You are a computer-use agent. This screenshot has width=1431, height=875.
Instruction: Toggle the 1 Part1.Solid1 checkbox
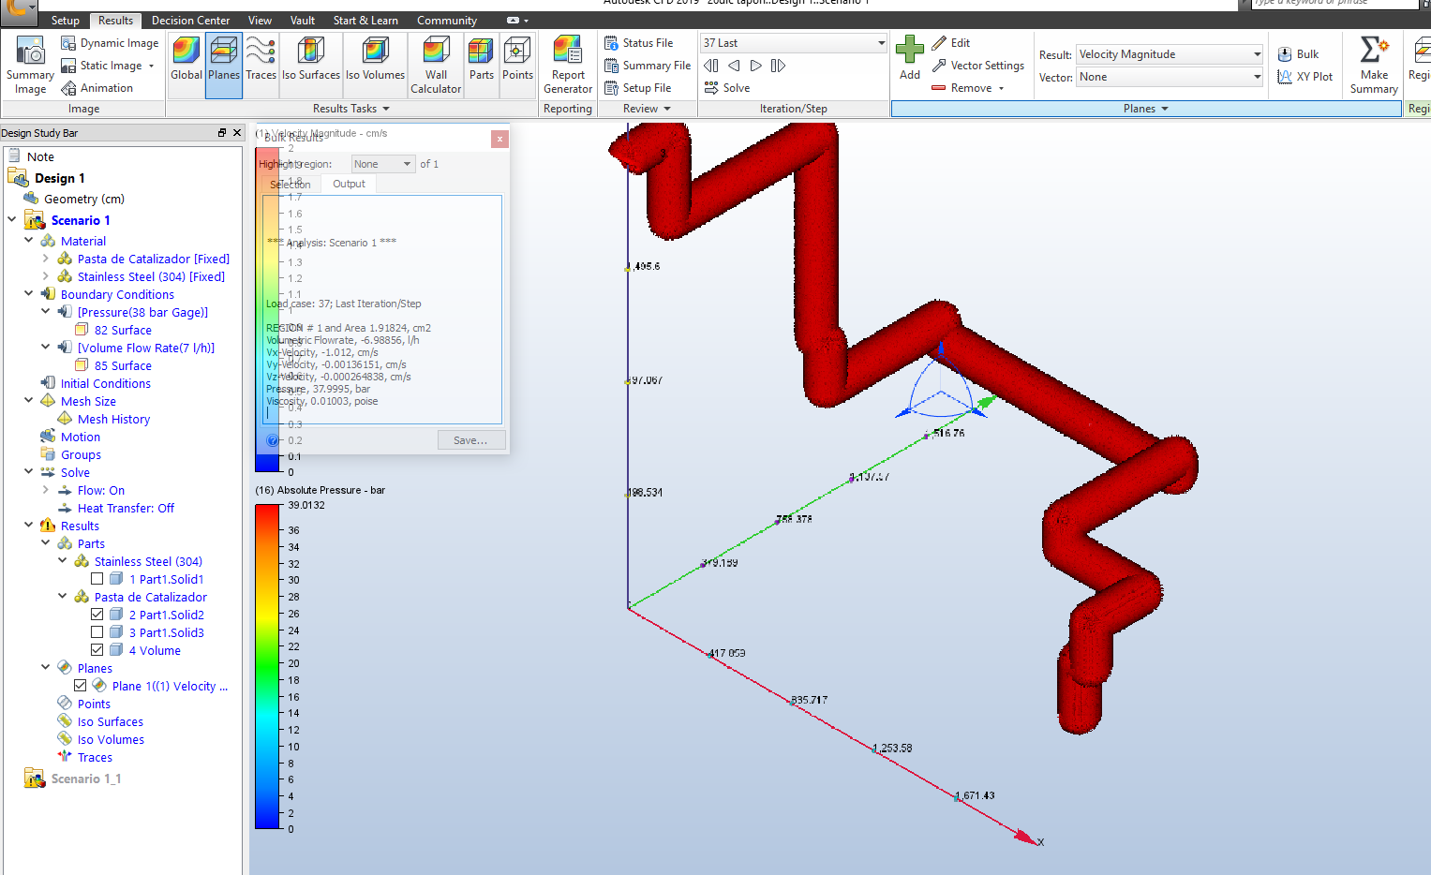pos(97,579)
